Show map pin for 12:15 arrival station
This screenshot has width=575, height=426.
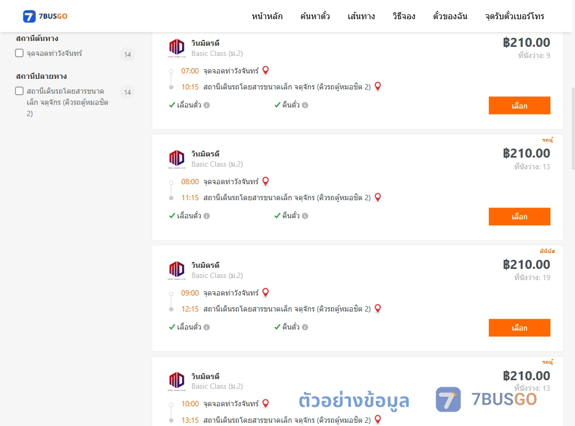(x=377, y=309)
